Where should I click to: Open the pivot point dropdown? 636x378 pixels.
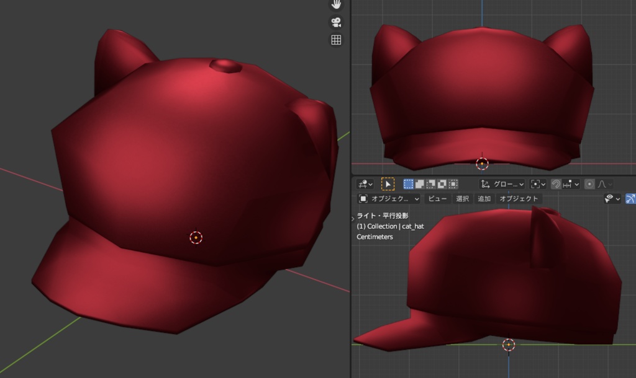point(538,184)
